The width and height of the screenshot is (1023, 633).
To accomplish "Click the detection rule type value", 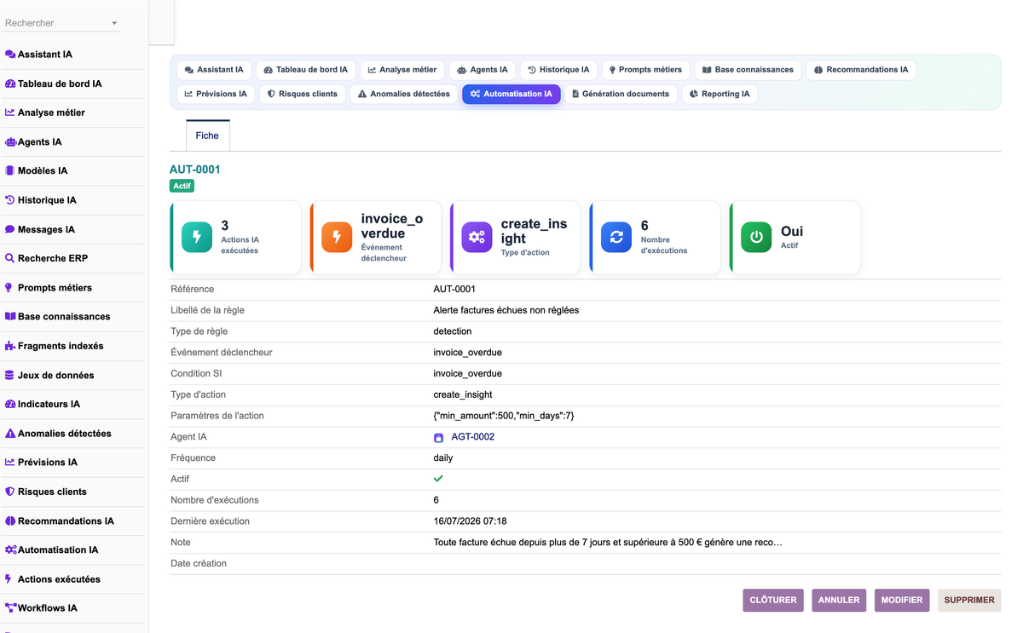I will (453, 331).
